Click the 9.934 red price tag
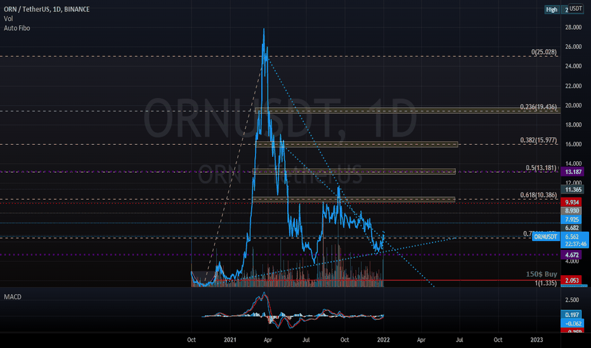The width and height of the screenshot is (591, 348). tap(571, 202)
